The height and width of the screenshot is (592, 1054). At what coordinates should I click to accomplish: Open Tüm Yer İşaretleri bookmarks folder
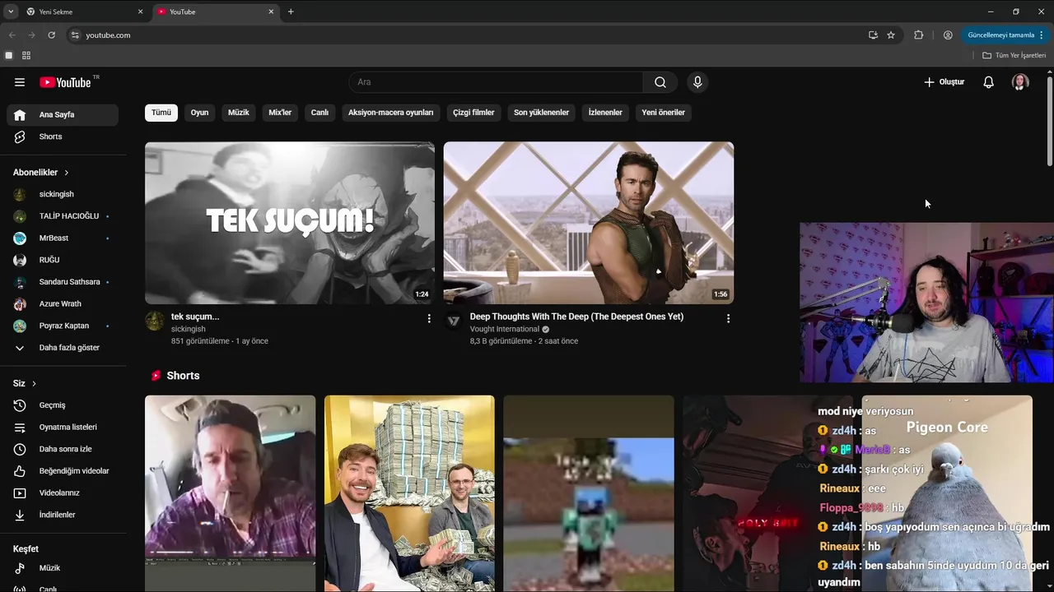point(1014,55)
